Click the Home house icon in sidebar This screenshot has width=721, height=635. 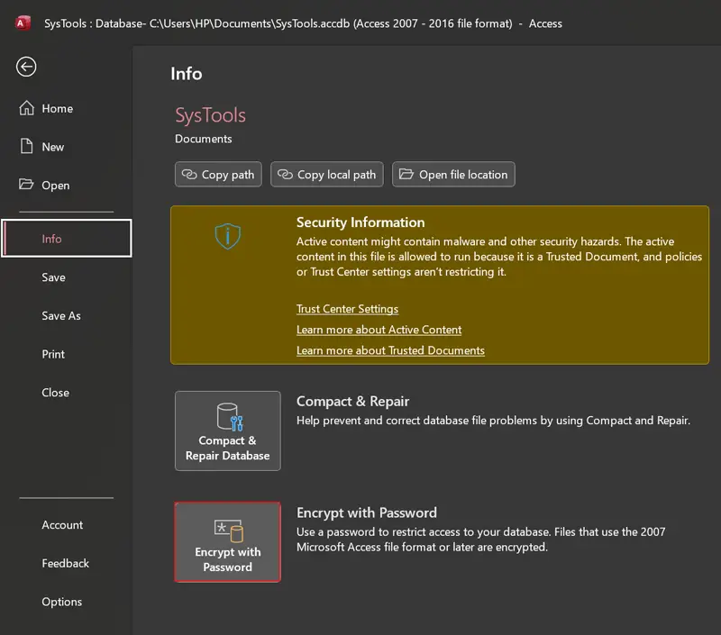click(25, 108)
